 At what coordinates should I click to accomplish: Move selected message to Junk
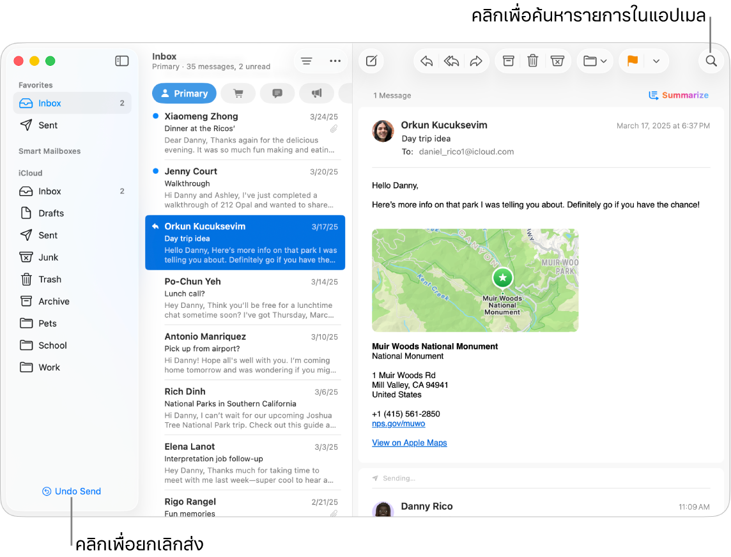tap(557, 61)
